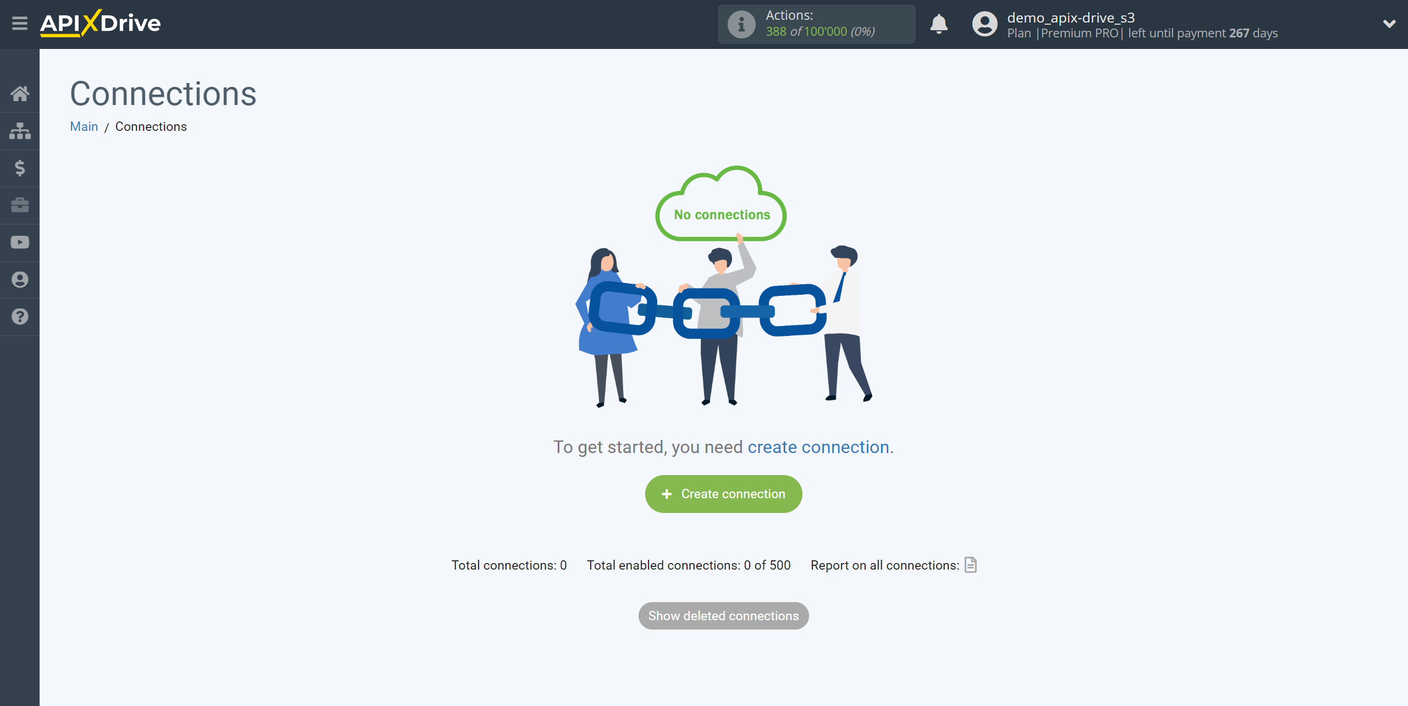Click the Show deleted connections button
The height and width of the screenshot is (706, 1408).
(x=723, y=616)
